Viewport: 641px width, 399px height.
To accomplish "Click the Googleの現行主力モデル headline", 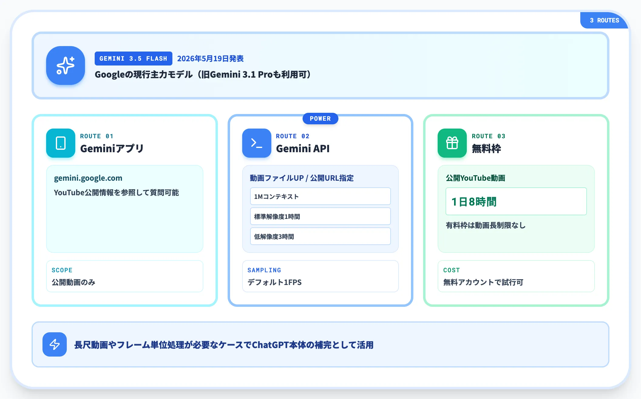I will click(x=203, y=75).
